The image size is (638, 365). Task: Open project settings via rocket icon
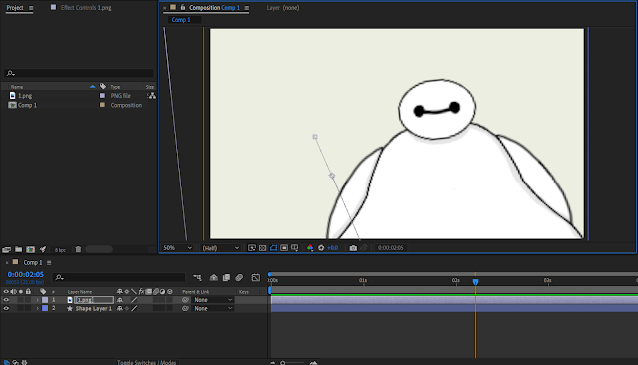(43, 249)
